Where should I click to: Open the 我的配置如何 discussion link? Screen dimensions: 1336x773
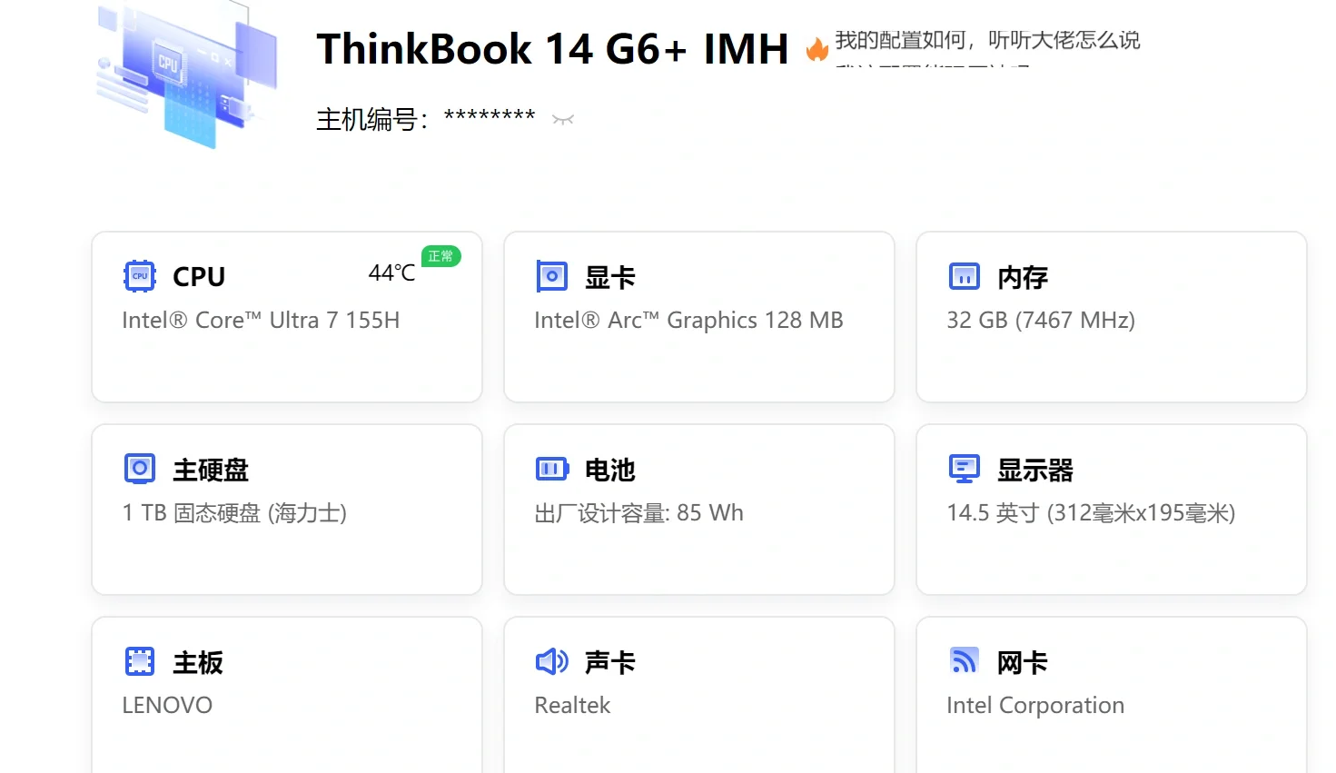point(987,40)
